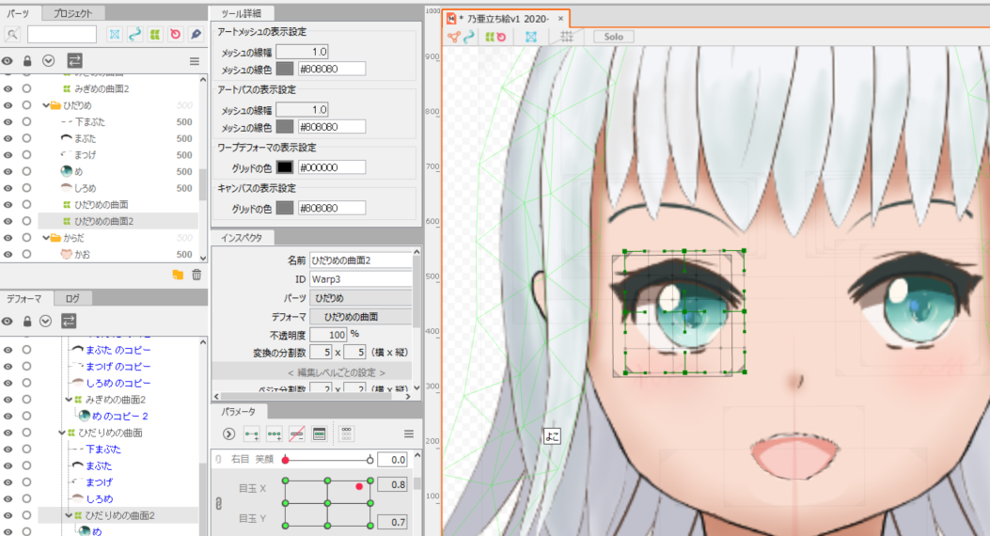This screenshot has height=536, width=990.
Task: Collapse the ひだりめ folder in Parts list
Action: 46,105
